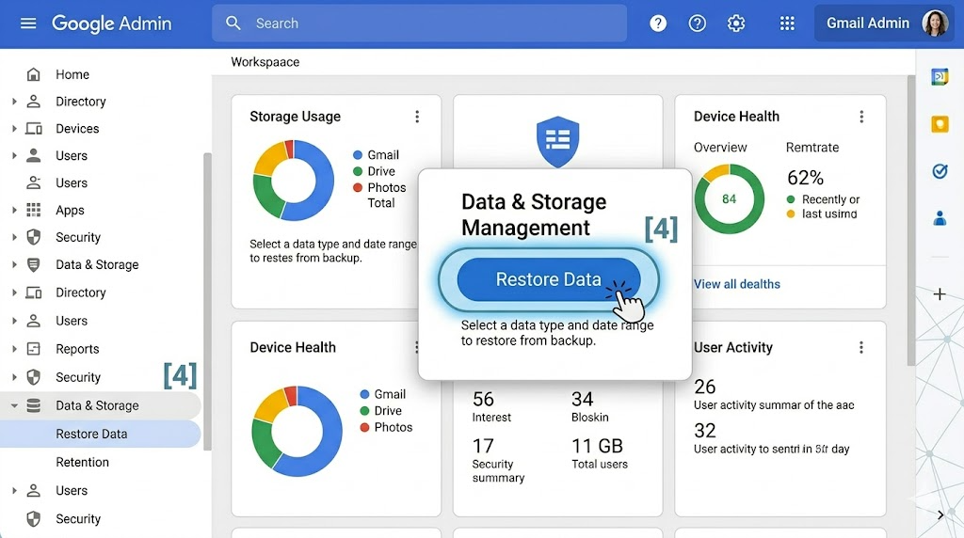This screenshot has width=964, height=538.
Task: Click the sidebar vertical scrollbar
Action: click(x=207, y=301)
